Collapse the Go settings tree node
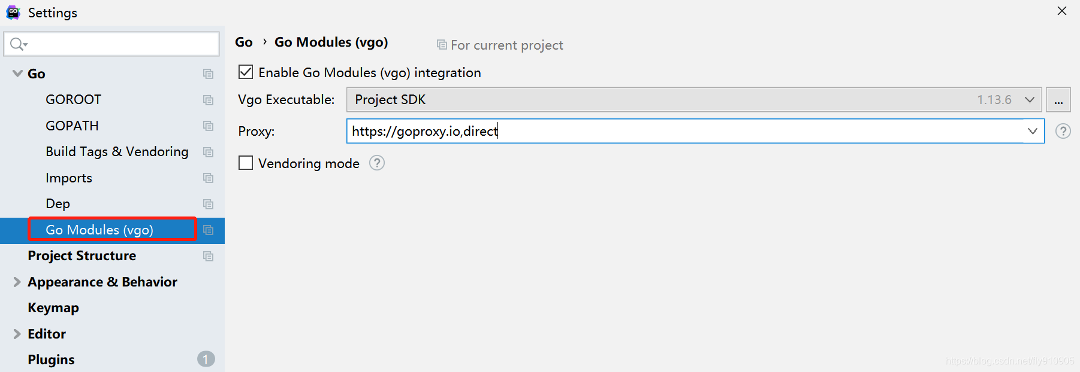This screenshot has width=1080, height=372. click(17, 74)
